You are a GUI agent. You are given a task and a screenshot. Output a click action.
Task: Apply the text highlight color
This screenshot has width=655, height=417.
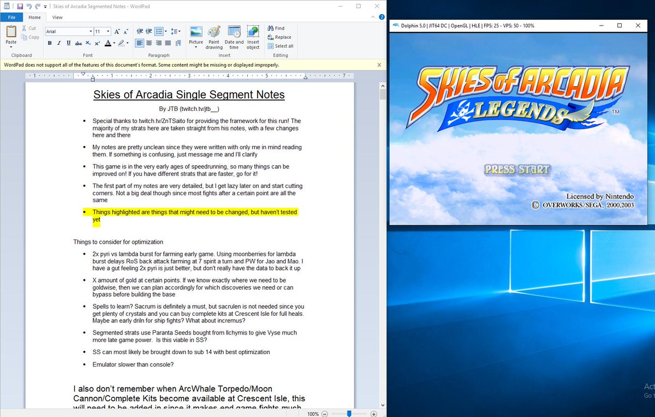121,43
